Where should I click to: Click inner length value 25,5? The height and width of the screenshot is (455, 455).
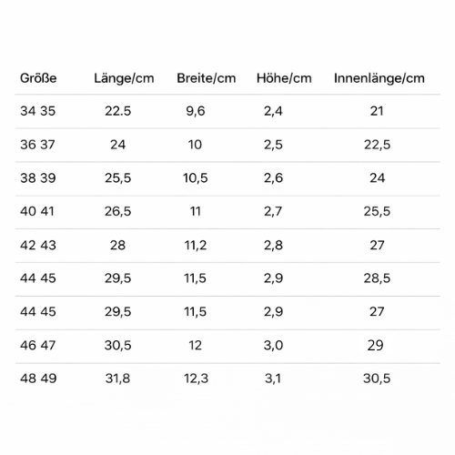(x=377, y=211)
